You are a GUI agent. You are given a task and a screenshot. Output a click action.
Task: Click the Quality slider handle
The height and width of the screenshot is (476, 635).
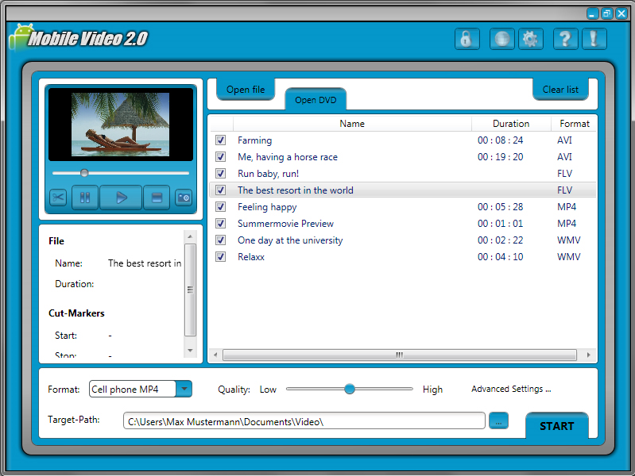(349, 389)
